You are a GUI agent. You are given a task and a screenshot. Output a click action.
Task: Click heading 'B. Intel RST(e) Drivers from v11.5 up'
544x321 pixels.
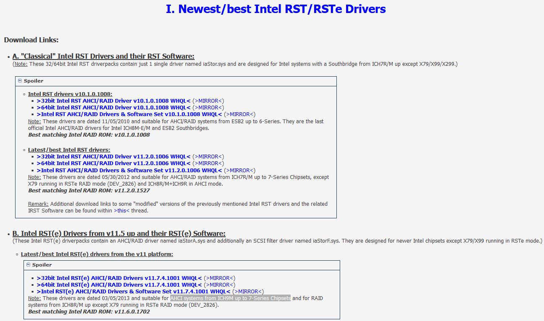(119, 233)
